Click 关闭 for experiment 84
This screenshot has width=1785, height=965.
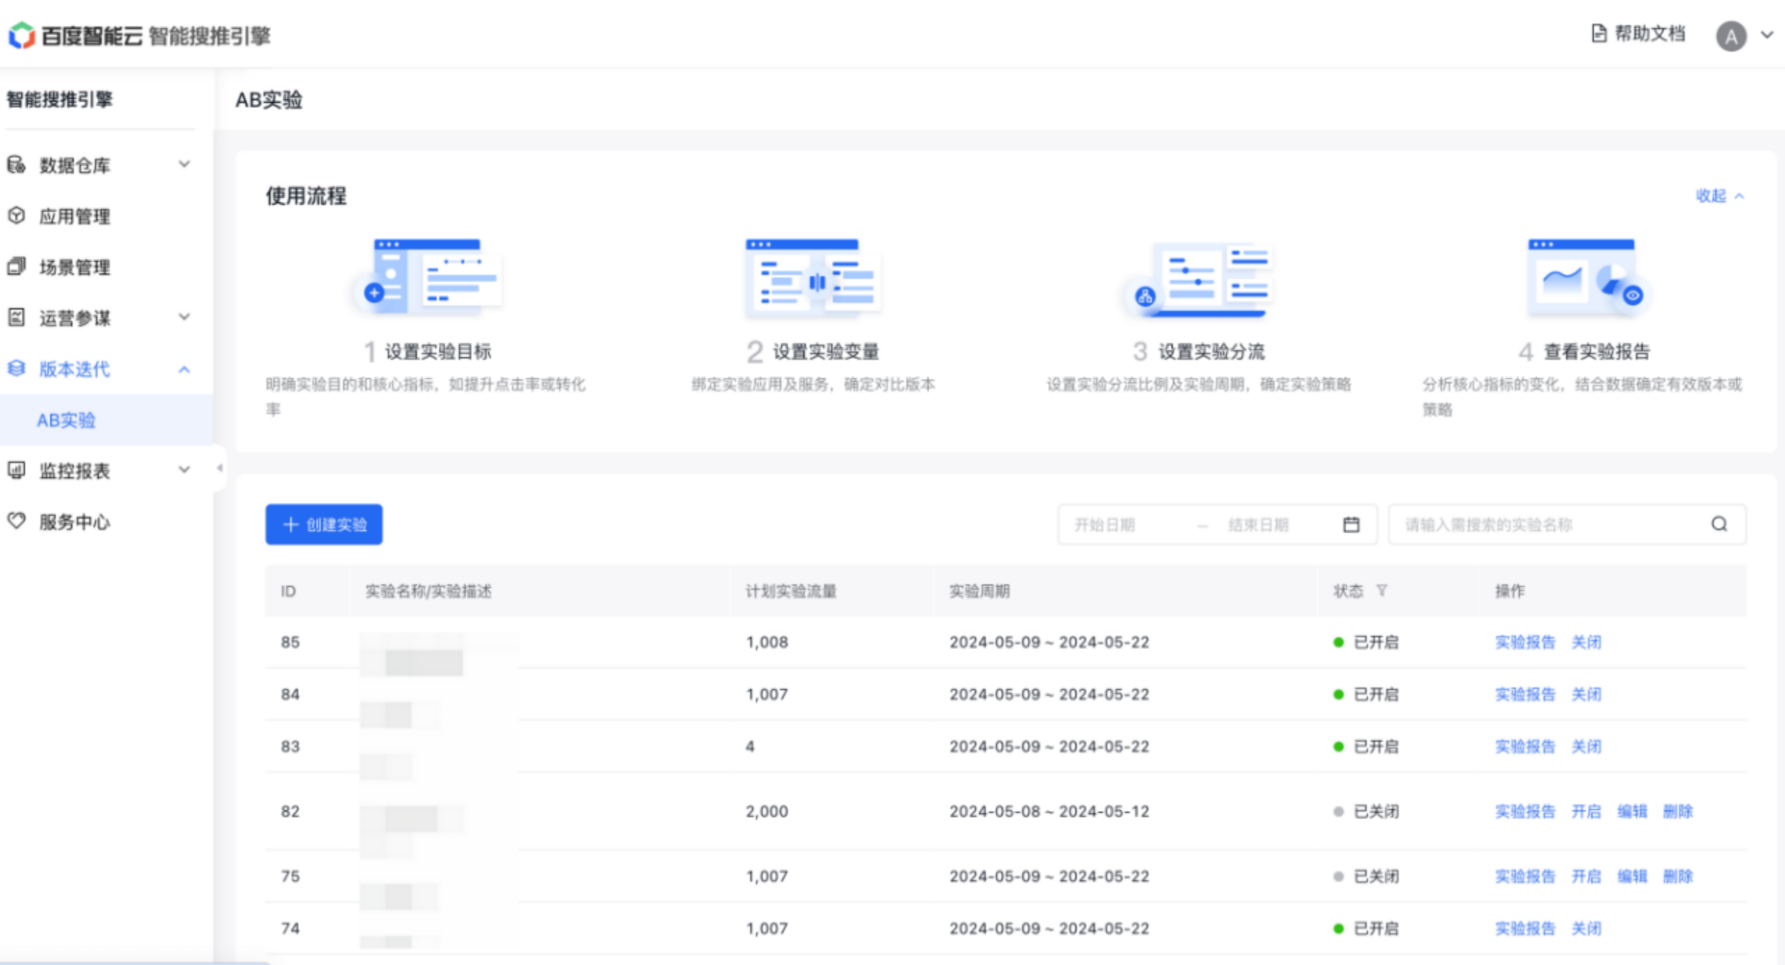1586,694
